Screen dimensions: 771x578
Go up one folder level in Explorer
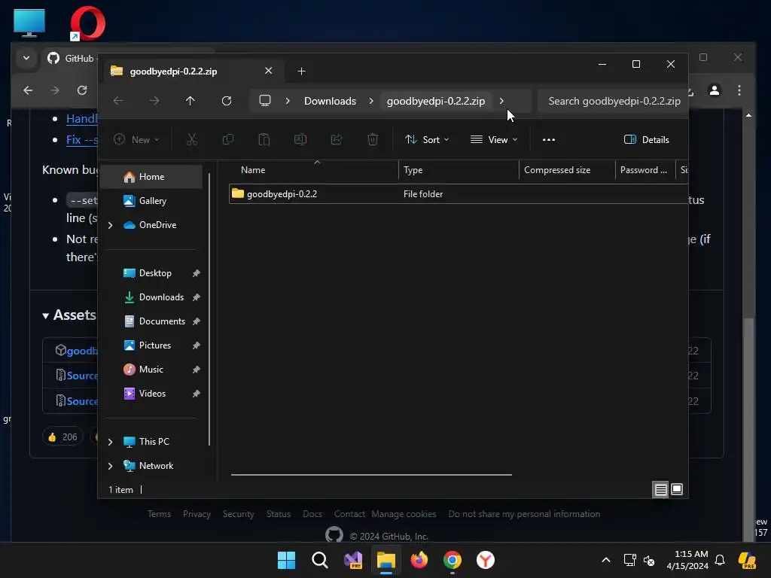(x=190, y=101)
